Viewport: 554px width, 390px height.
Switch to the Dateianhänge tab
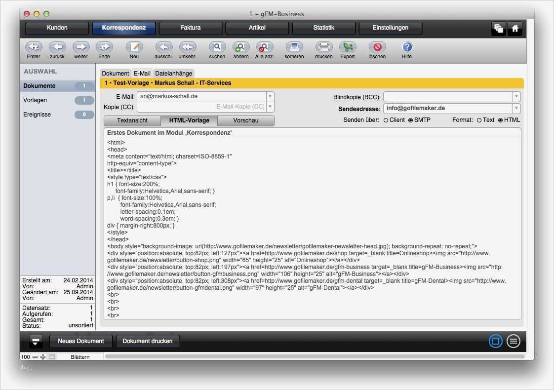coord(173,73)
